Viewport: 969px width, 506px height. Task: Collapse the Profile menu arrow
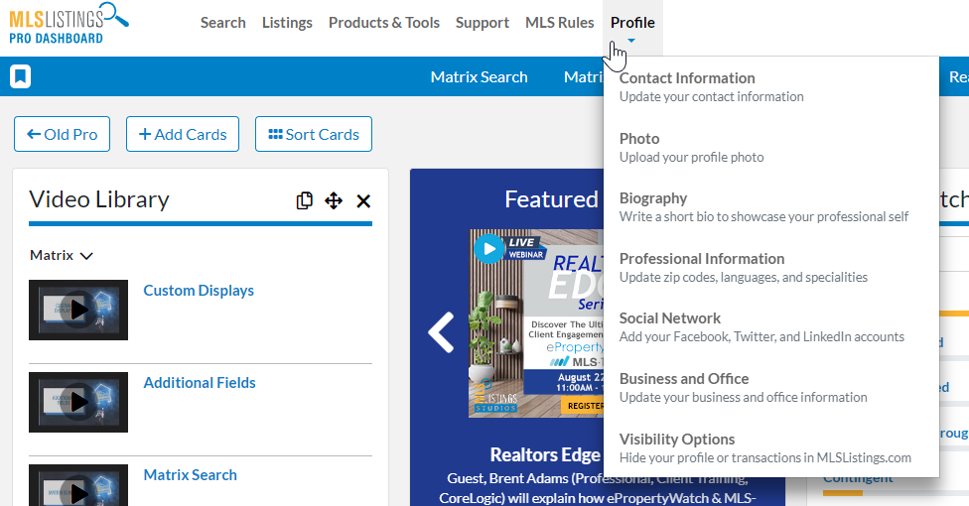tap(631, 41)
